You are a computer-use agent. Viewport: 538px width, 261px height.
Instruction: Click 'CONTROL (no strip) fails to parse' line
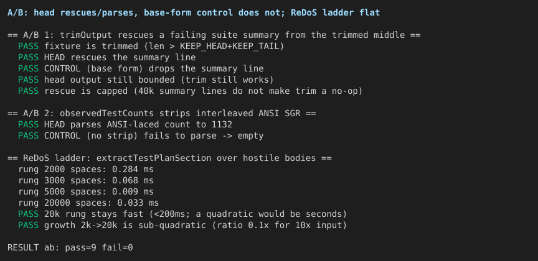(x=141, y=136)
